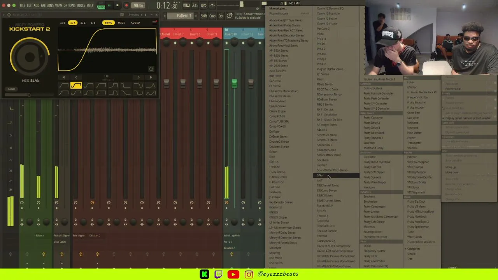The height and width of the screenshot is (280, 498).
Task: Select Categories view option in plugin menu
Action: [414, 248]
